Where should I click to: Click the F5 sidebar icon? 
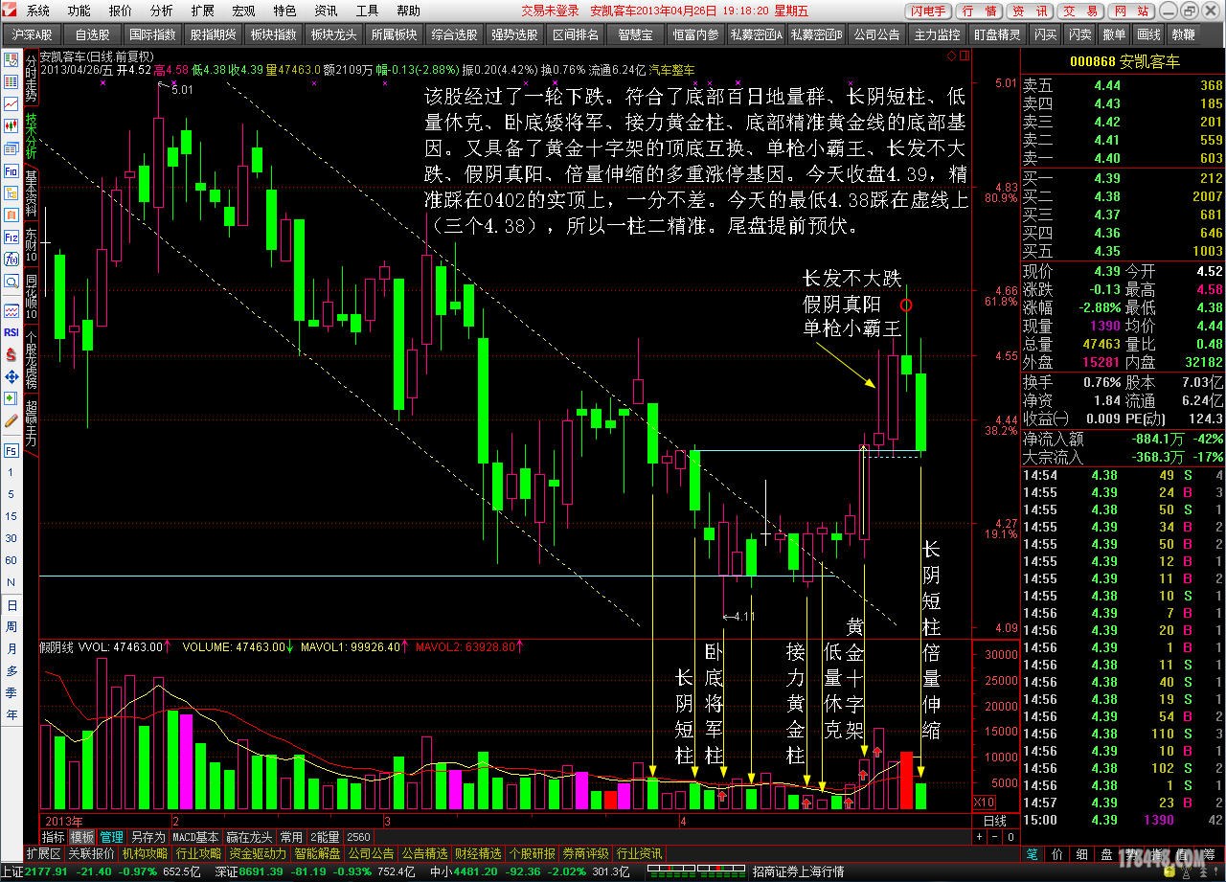pos(11,450)
